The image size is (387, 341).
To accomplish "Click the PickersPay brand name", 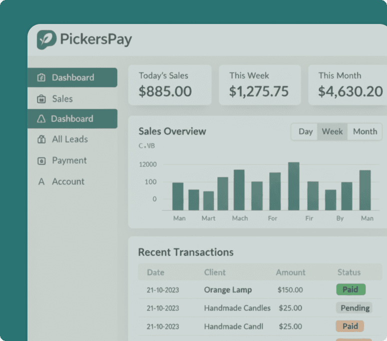I will [x=96, y=39].
